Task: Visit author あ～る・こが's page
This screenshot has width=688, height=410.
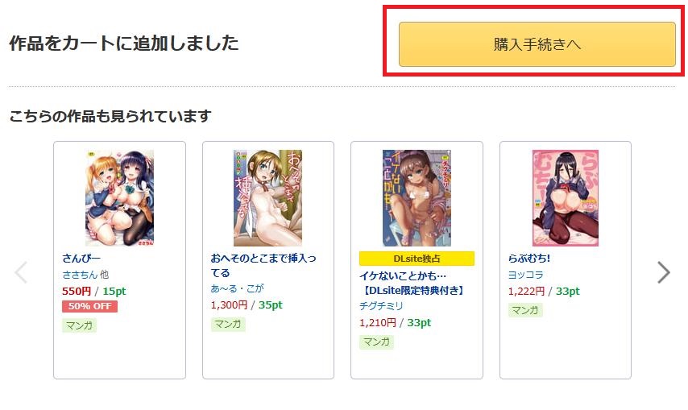Action: [x=237, y=288]
